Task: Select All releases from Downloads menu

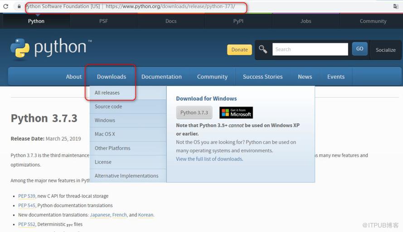Action: pyautogui.click(x=107, y=93)
